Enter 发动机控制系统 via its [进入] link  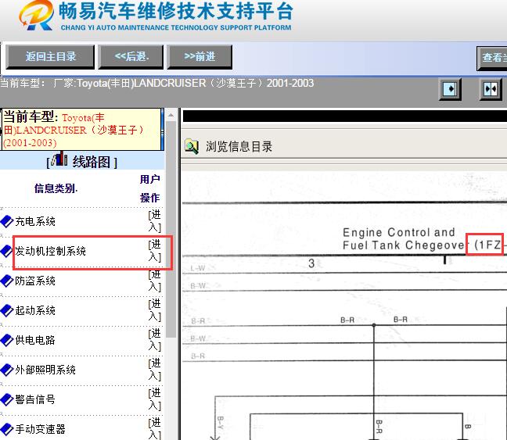tap(155, 251)
